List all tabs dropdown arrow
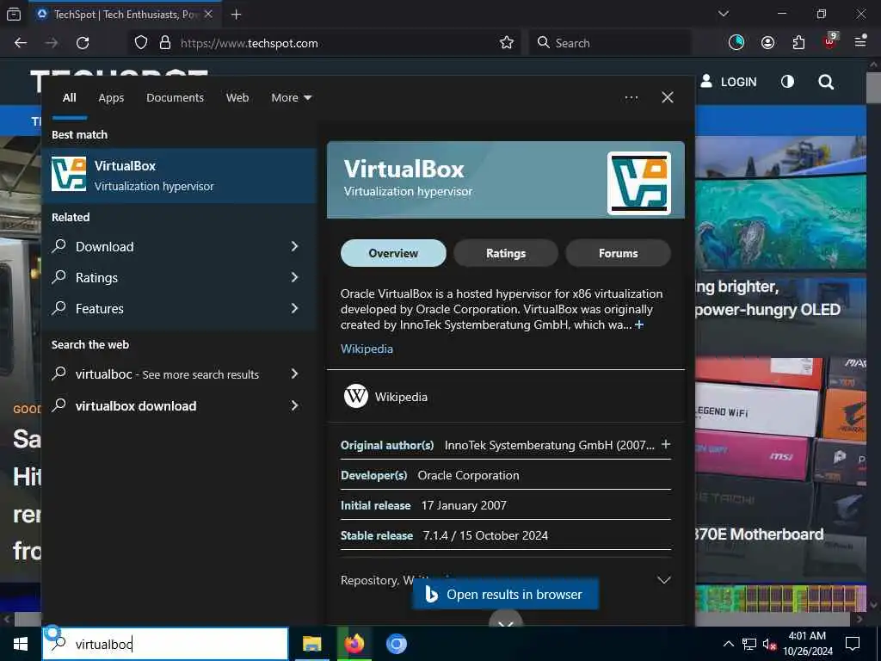Image resolution: width=881 pixels, height=661 pixels. 723,14
